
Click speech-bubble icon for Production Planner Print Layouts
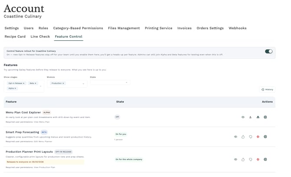pyautogui.click(x=251, y=159)
